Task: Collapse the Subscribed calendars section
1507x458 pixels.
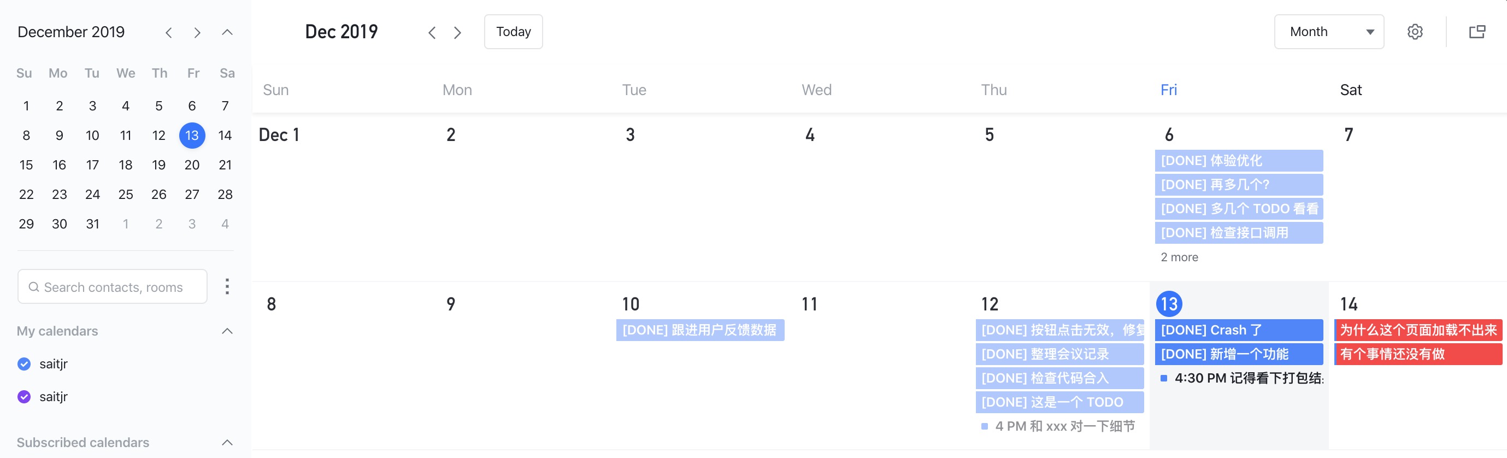Action: click(x=227, y=442)
